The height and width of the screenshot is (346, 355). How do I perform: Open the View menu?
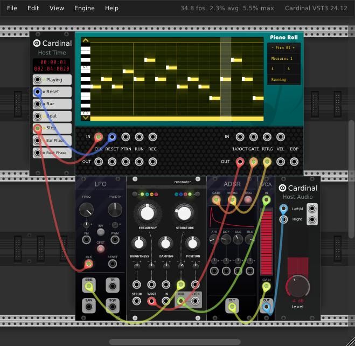pyautogui.click(x=57, y=8)
